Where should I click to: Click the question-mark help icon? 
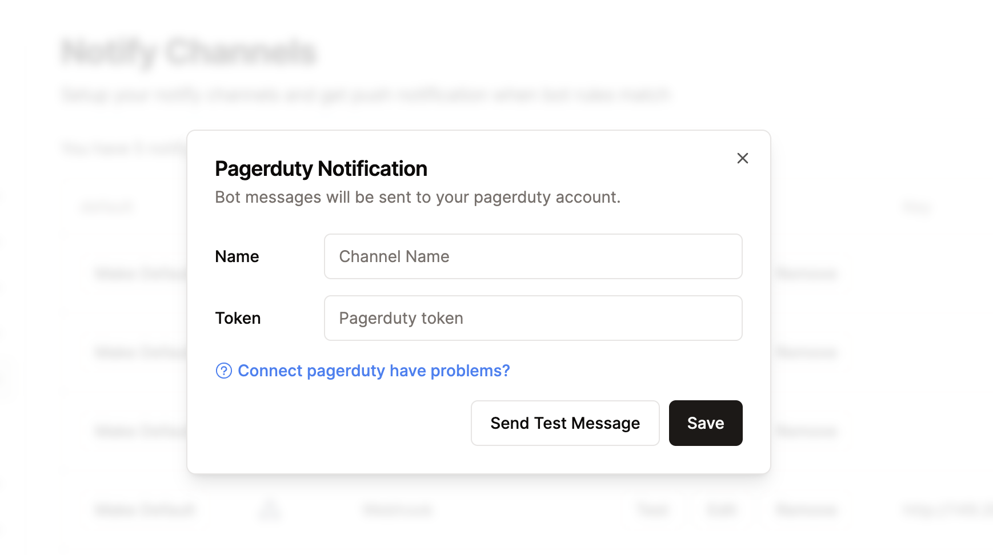pos(223,371)
